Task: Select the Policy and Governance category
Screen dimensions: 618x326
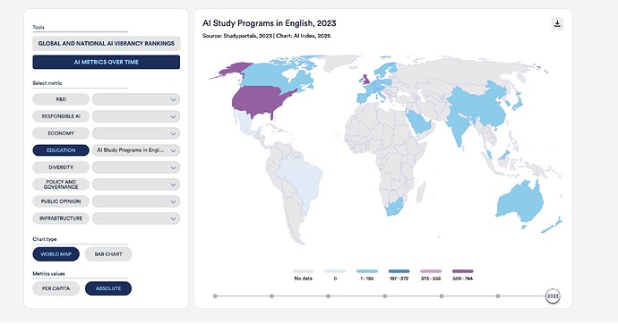Action: point(61,184)
